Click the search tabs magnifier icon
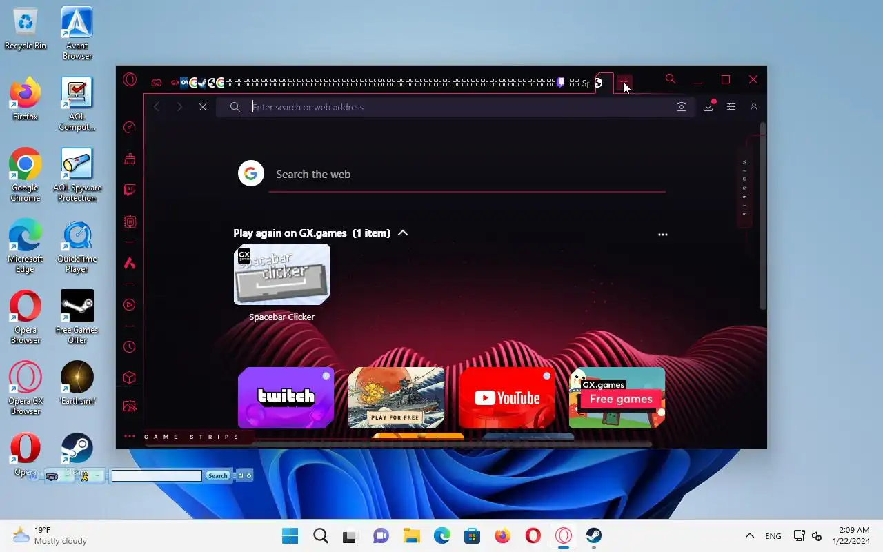883x552 pixels. coord(671,79)
